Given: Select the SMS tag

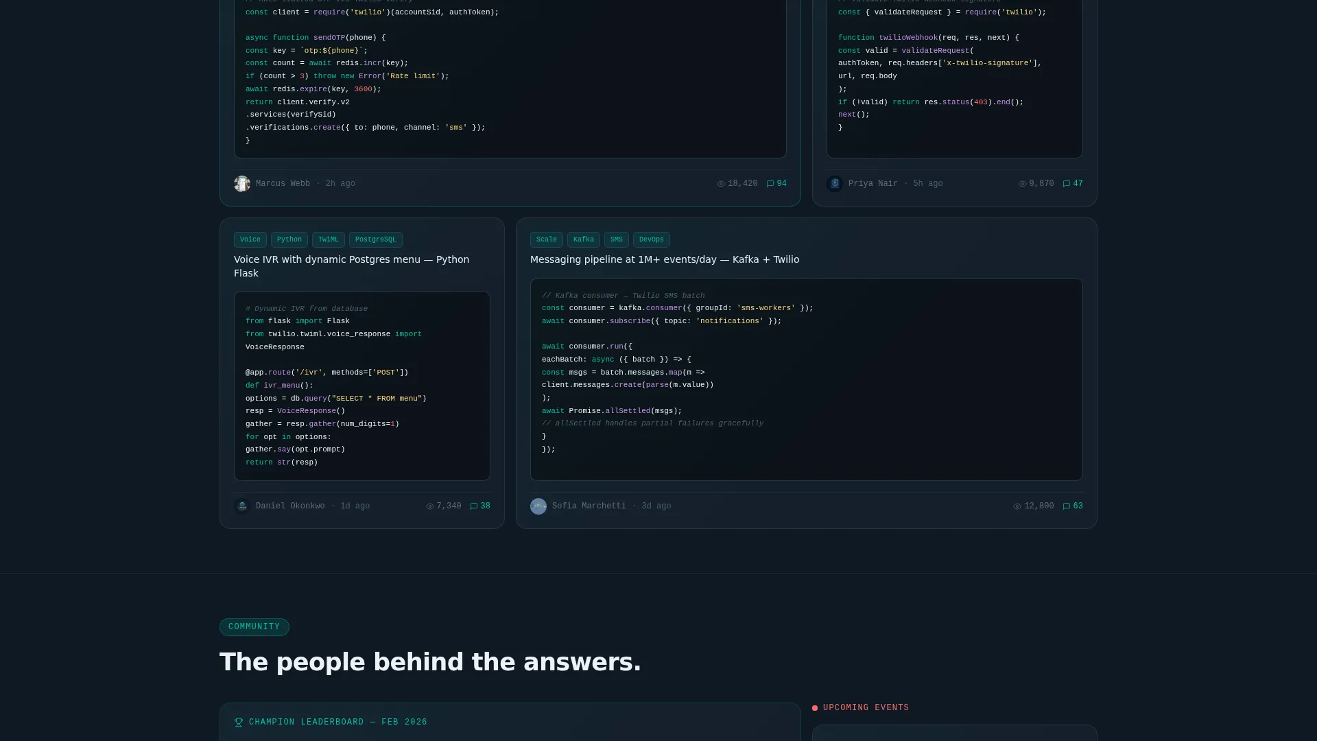Looking at the screenshot, I should pos(617,239).
